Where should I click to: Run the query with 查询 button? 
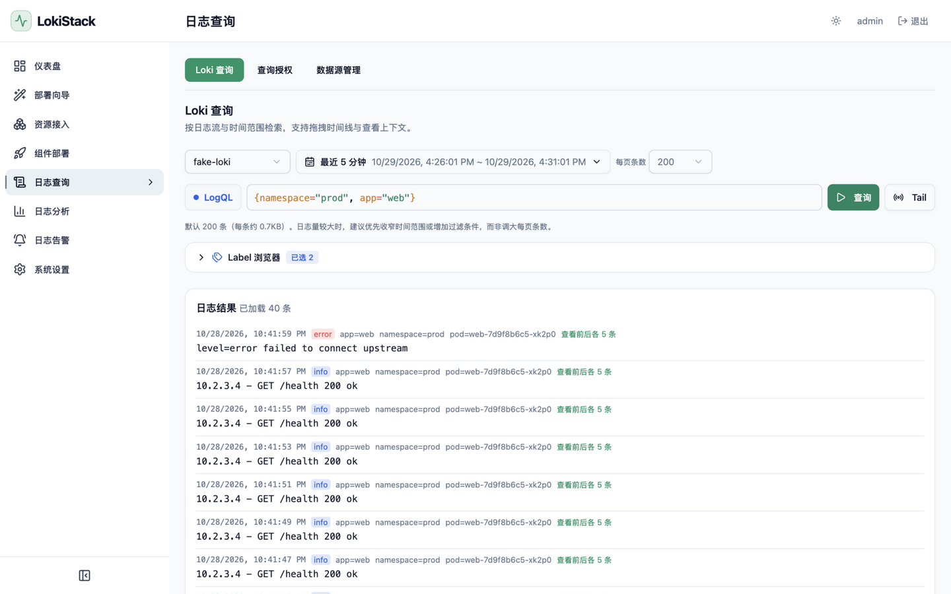pos(853,197)
